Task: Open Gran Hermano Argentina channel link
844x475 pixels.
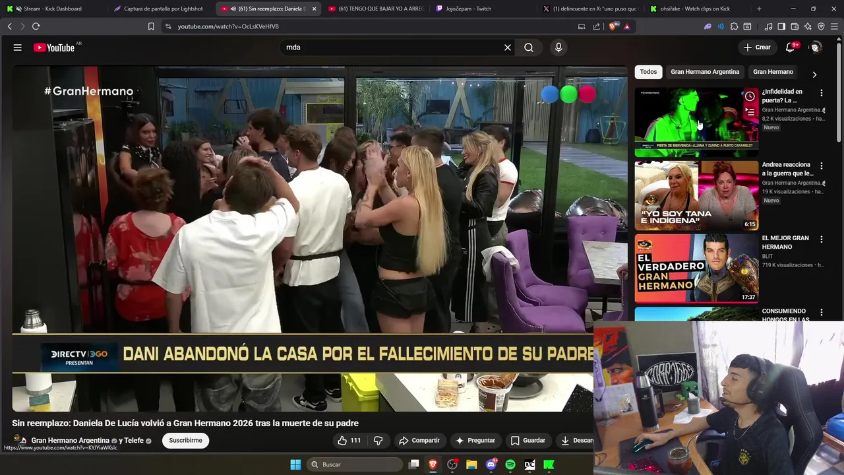Action: (x=70, y=441)
